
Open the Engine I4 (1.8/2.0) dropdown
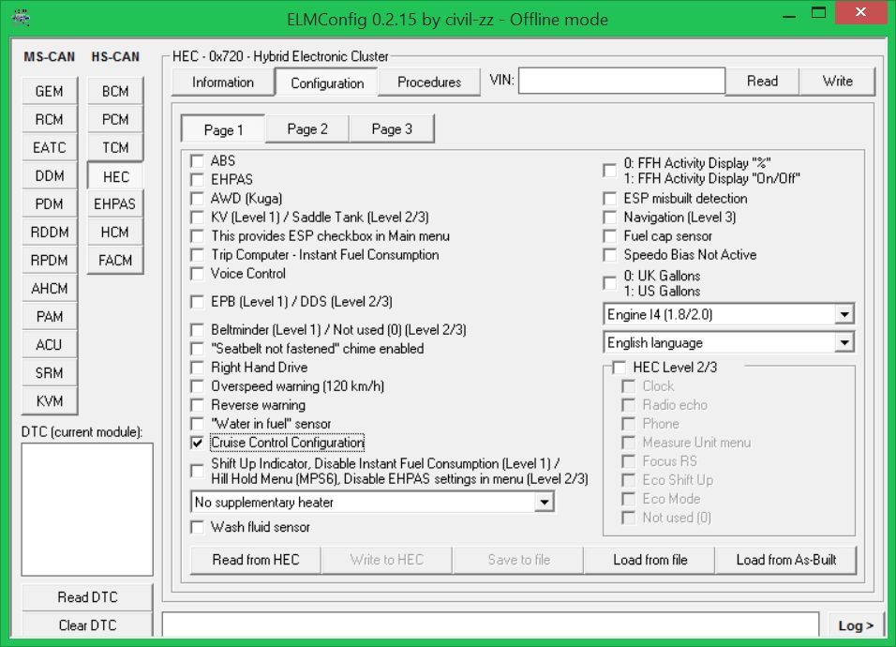[844, 315]
